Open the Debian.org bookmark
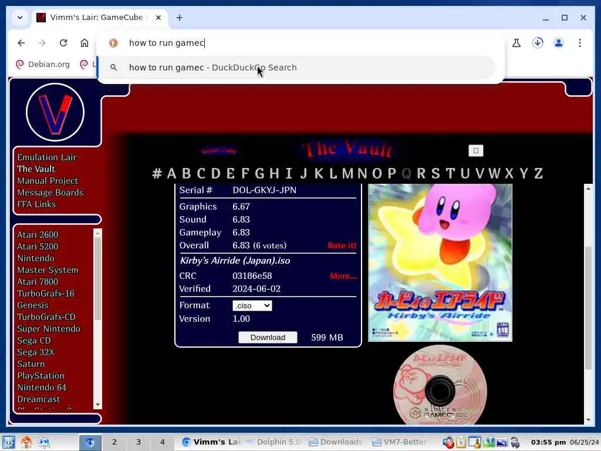The width and height of the screenshot is (601, 451). point(43,65)
